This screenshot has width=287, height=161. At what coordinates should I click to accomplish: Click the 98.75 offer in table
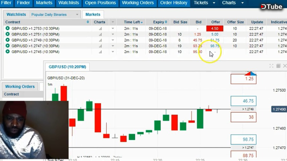[x=215, y=46]
